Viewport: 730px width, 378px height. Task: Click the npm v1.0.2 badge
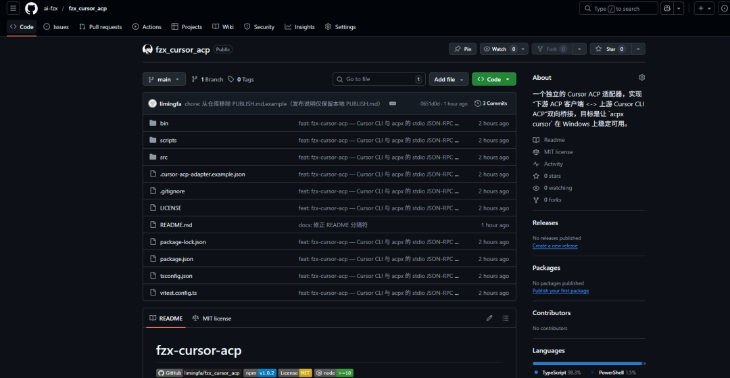(260, 373)
